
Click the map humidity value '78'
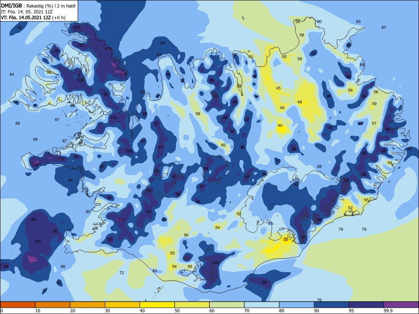364,229
